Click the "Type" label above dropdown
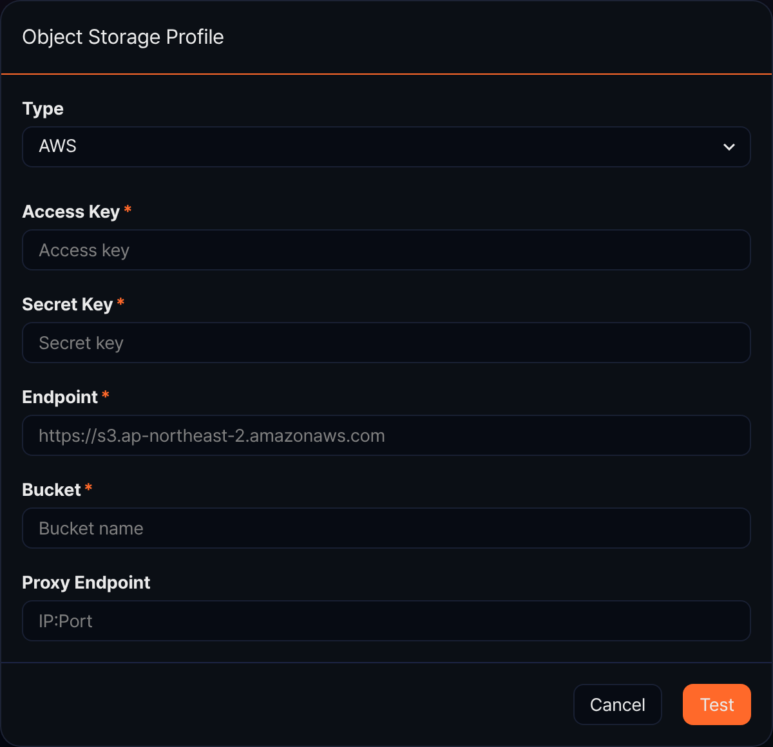The height and width of the screenshot is (747, 773). pyautogui.click(x=43, y=109)
